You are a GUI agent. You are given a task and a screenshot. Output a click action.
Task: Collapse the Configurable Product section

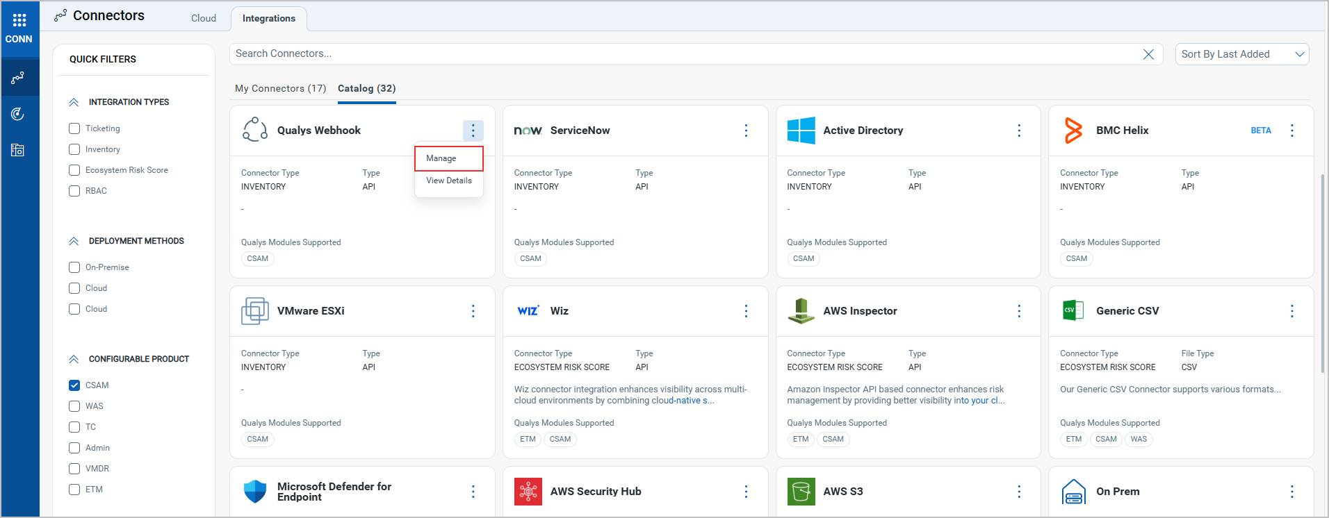click(74, 359)
